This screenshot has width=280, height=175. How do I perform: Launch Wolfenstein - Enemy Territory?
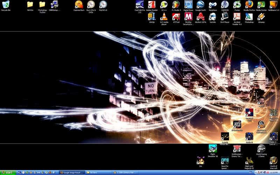pyautogui.click(x=237, y=151)
